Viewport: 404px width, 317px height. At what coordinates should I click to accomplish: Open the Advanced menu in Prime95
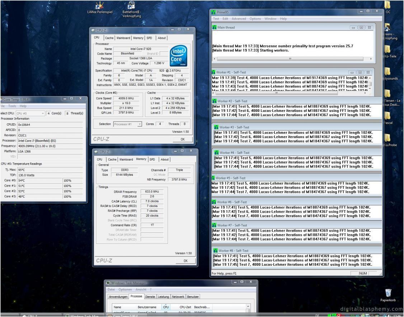pos(239,19)
